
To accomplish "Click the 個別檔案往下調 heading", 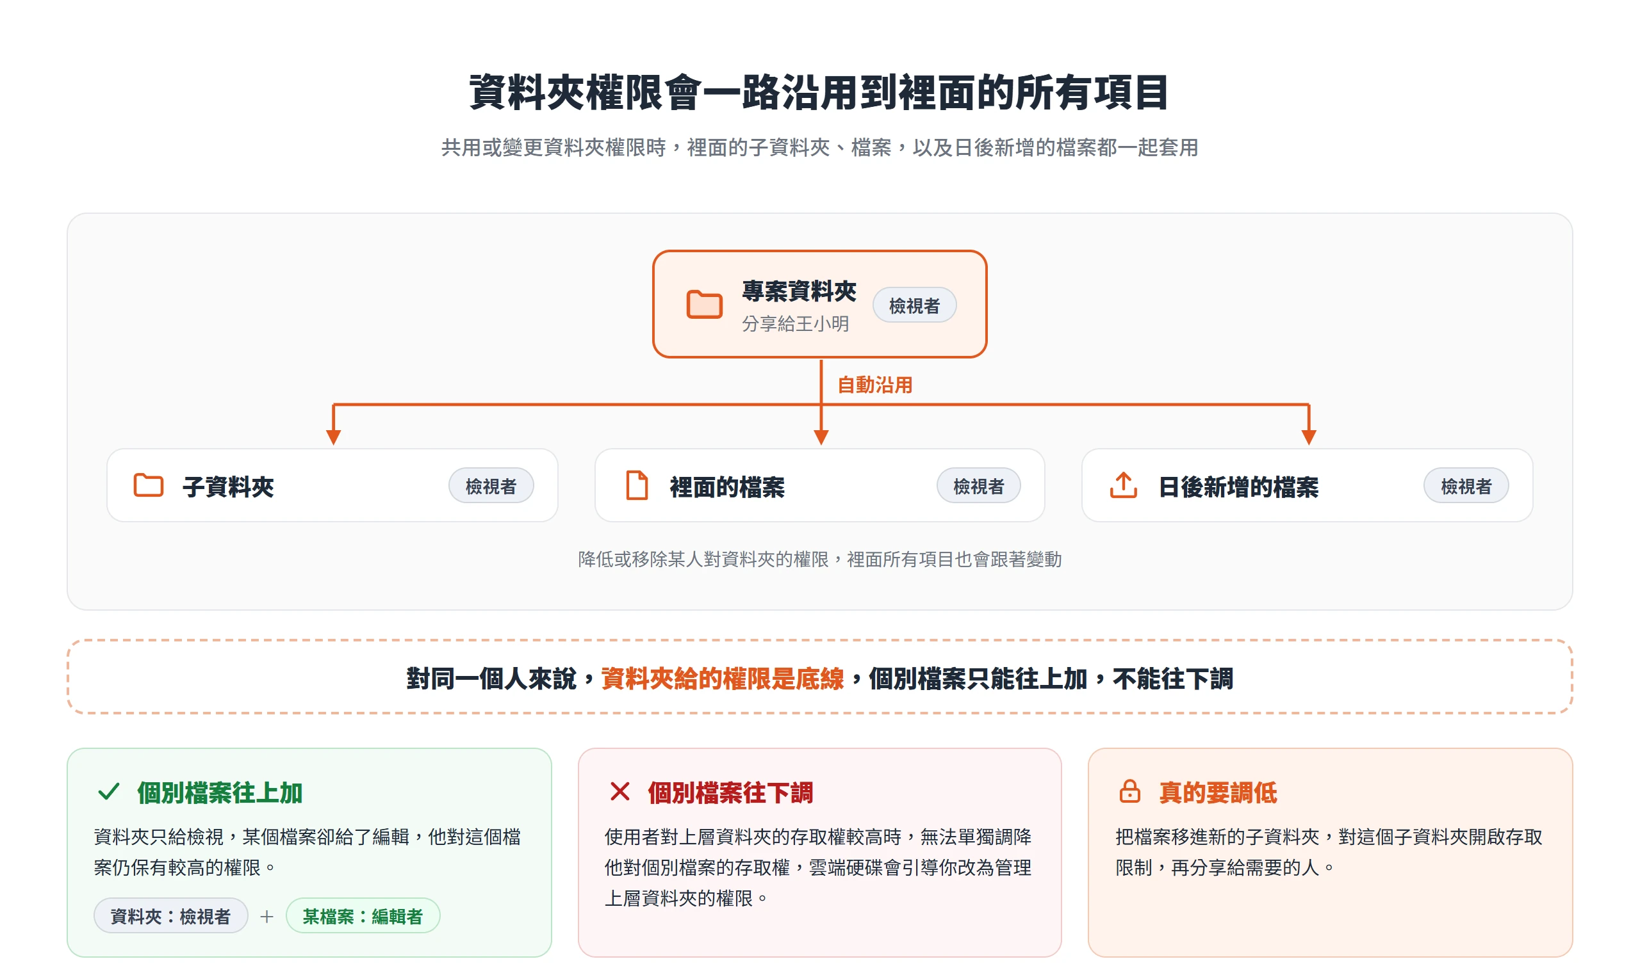I will pos(730,792).
